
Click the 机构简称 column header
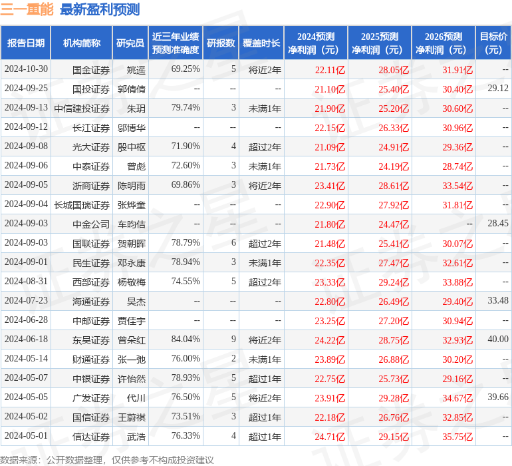[82, 43]
